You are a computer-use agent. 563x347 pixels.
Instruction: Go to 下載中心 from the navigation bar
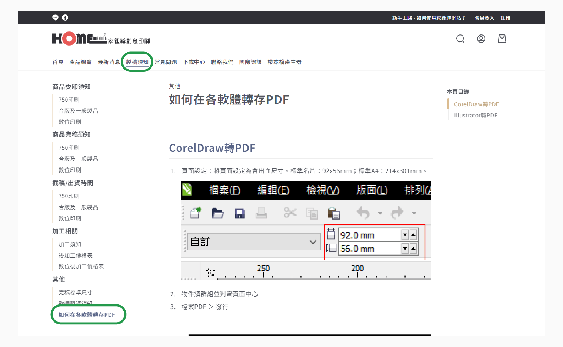pyautogui.click(x=194, y=62)
